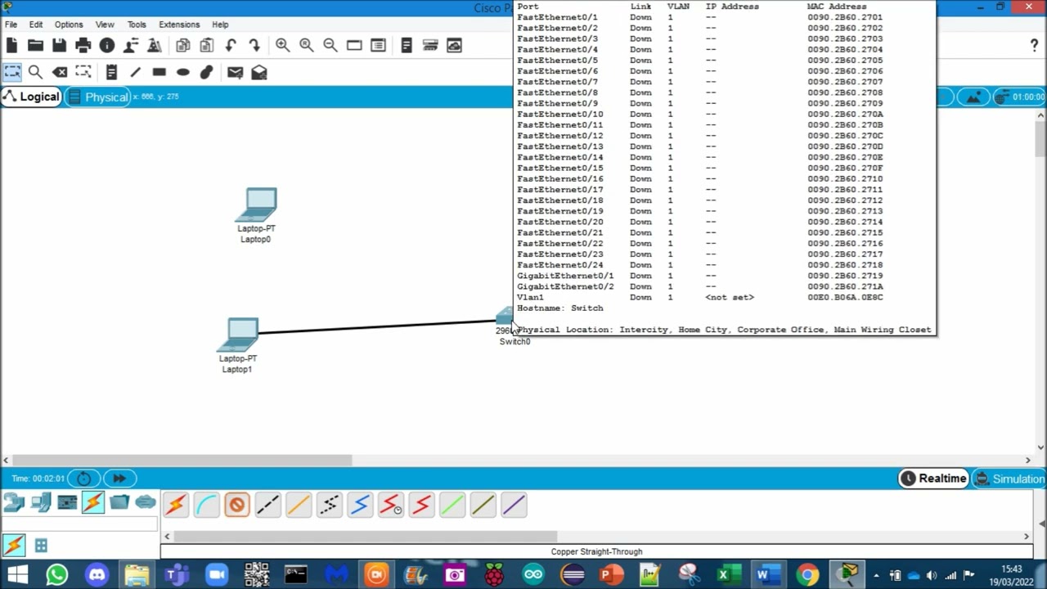The width and height of the screenshot is (1047, 589).
Task: Open the Extensions menu
Action: coord(179,25)
